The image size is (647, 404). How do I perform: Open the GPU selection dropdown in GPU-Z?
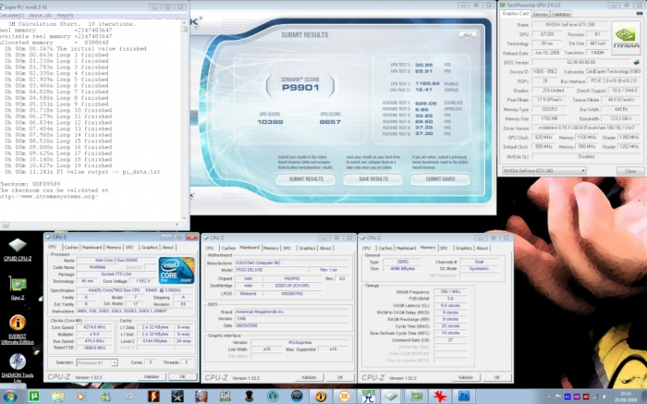tap(543, 171)
